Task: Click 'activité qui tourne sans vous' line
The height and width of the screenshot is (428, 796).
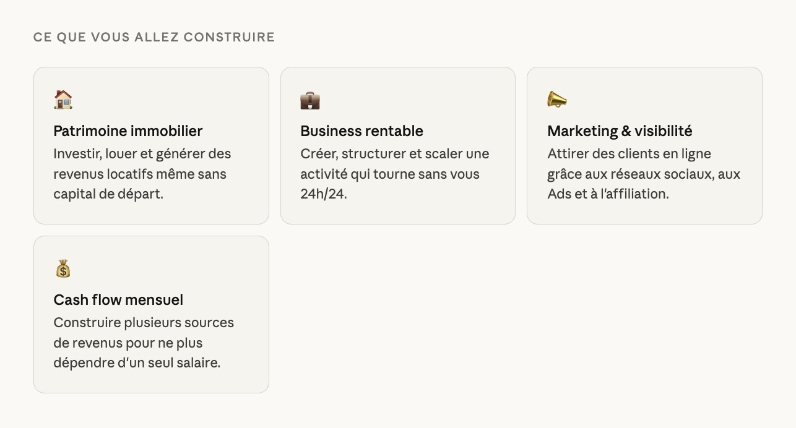Action: 390,174
